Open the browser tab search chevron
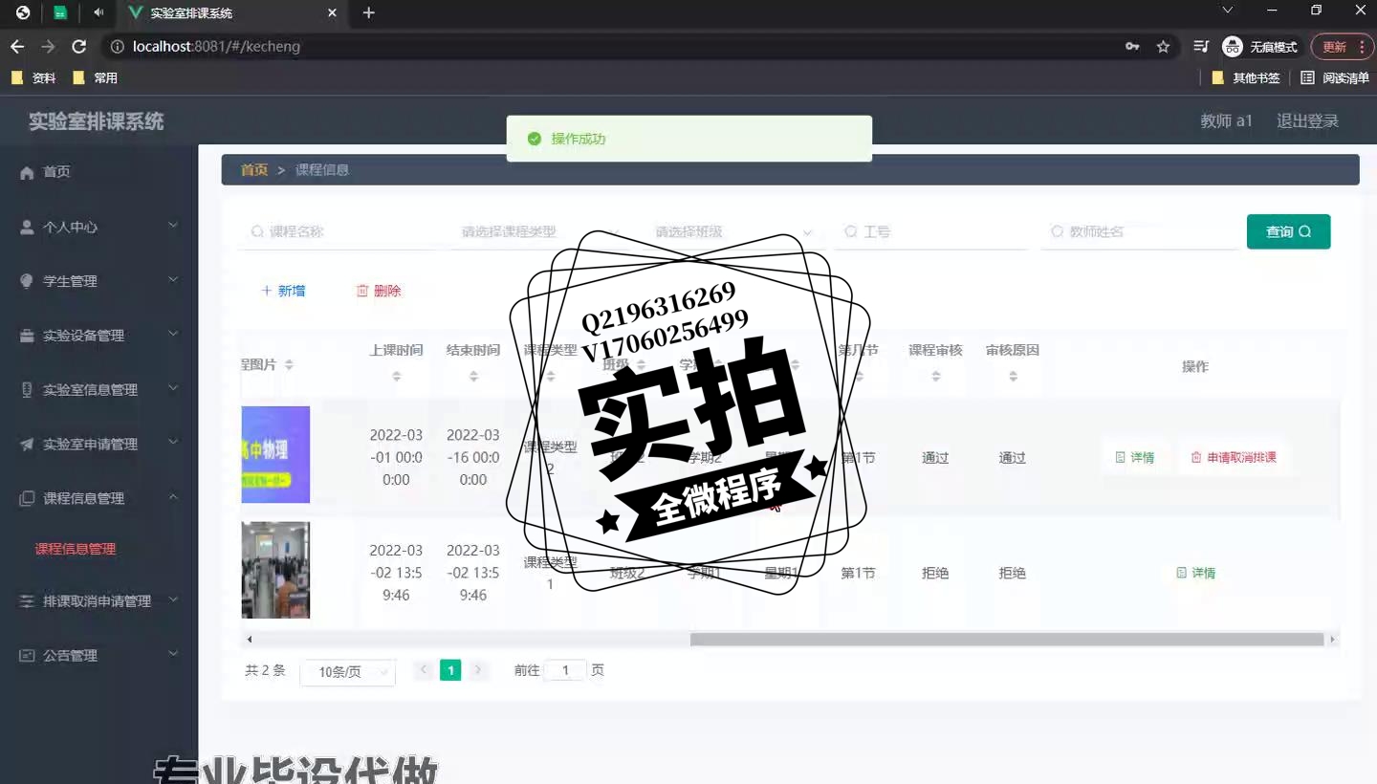 [x=1228, y=11]
